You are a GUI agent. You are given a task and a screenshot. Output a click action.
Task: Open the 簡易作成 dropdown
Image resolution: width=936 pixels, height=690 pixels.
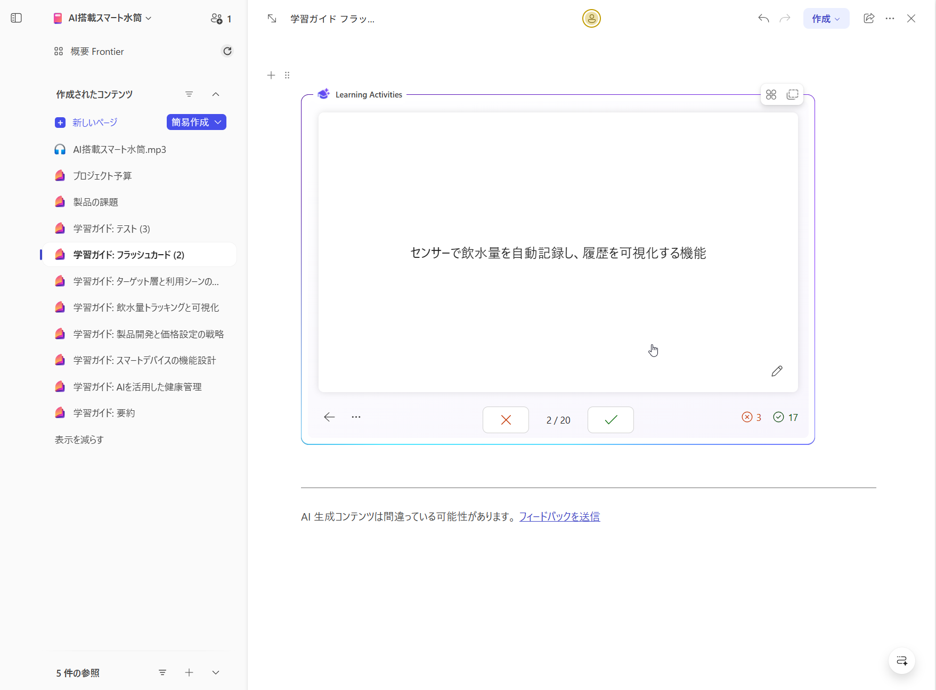tap(196, 122)
